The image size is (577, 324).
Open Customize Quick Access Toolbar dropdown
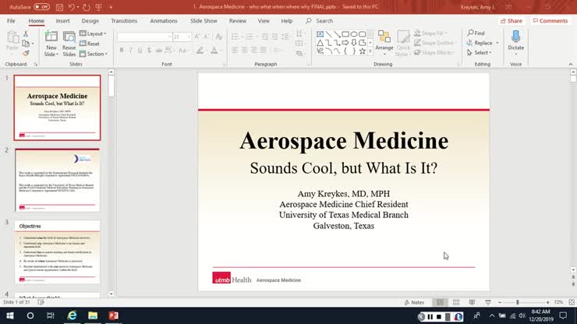(111, 7)
